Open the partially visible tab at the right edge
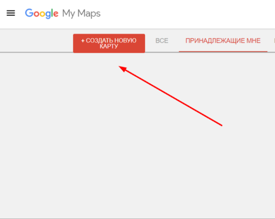Image resolution: width=275 pixels, height=219 pixels. coord(274,41)
